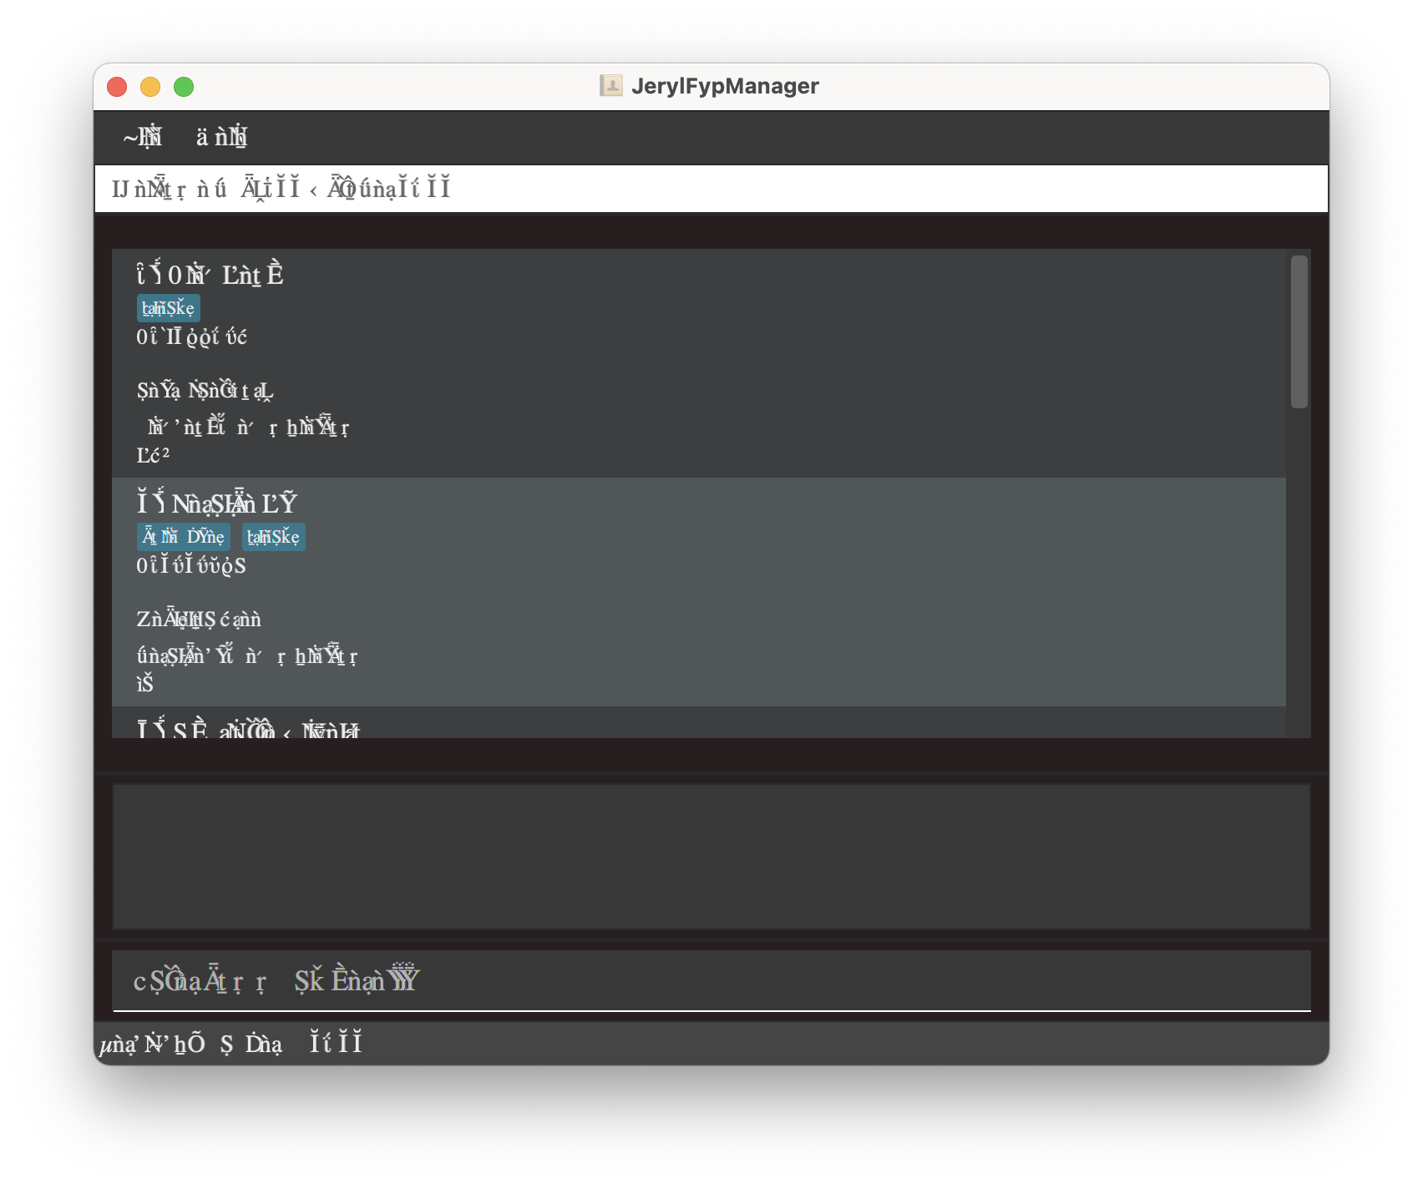
Task: Click the white command input box
Action: point(711,189)
